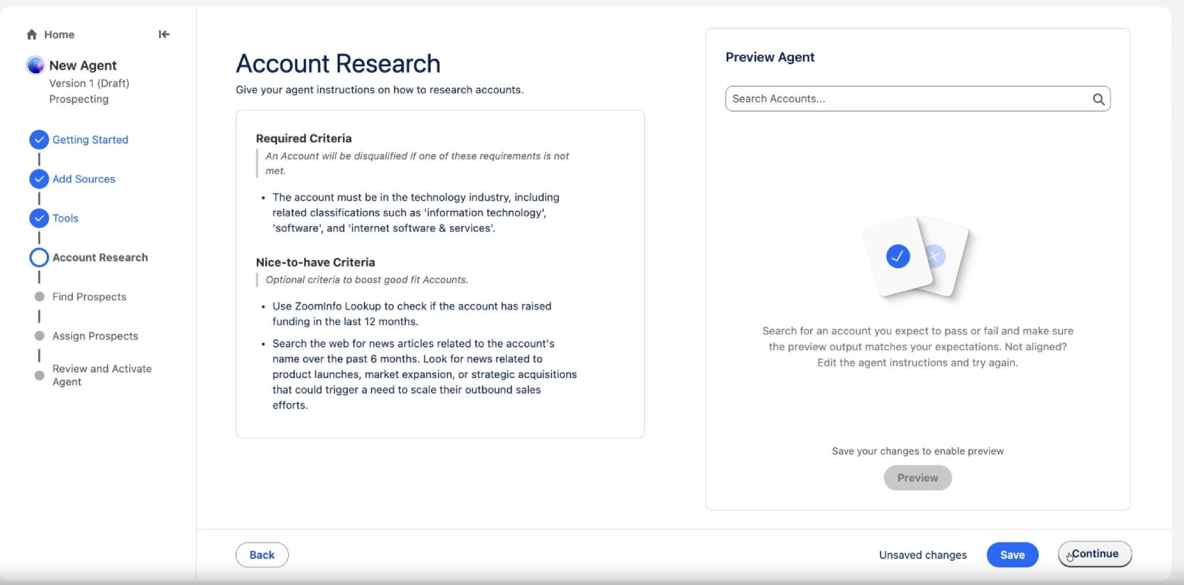Click the New Agent avatar icon

[x=35, y=65]
